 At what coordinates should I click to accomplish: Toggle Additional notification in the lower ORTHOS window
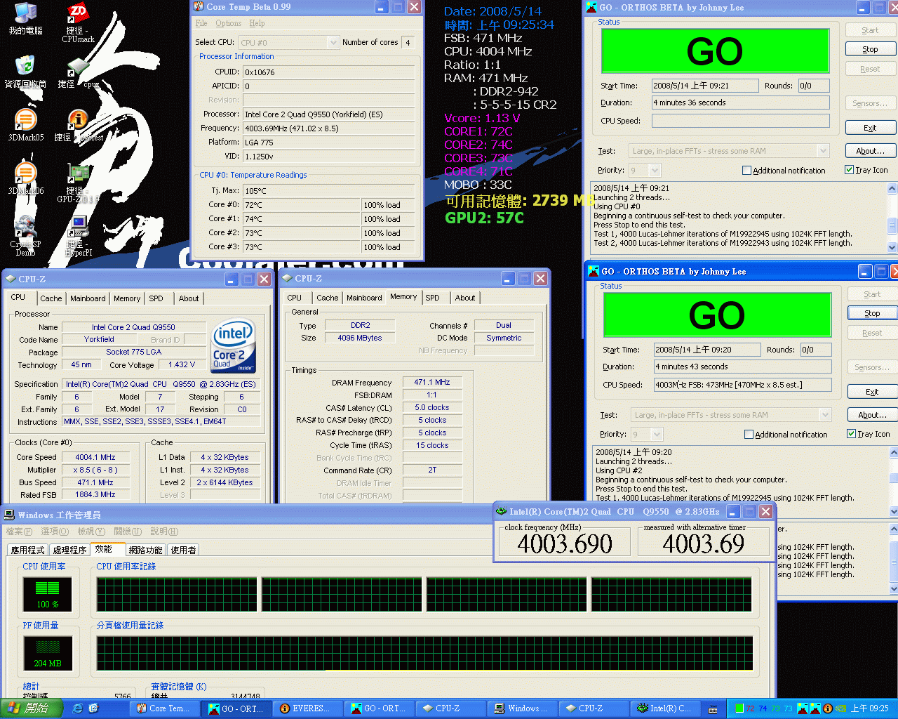coord(749,434)
